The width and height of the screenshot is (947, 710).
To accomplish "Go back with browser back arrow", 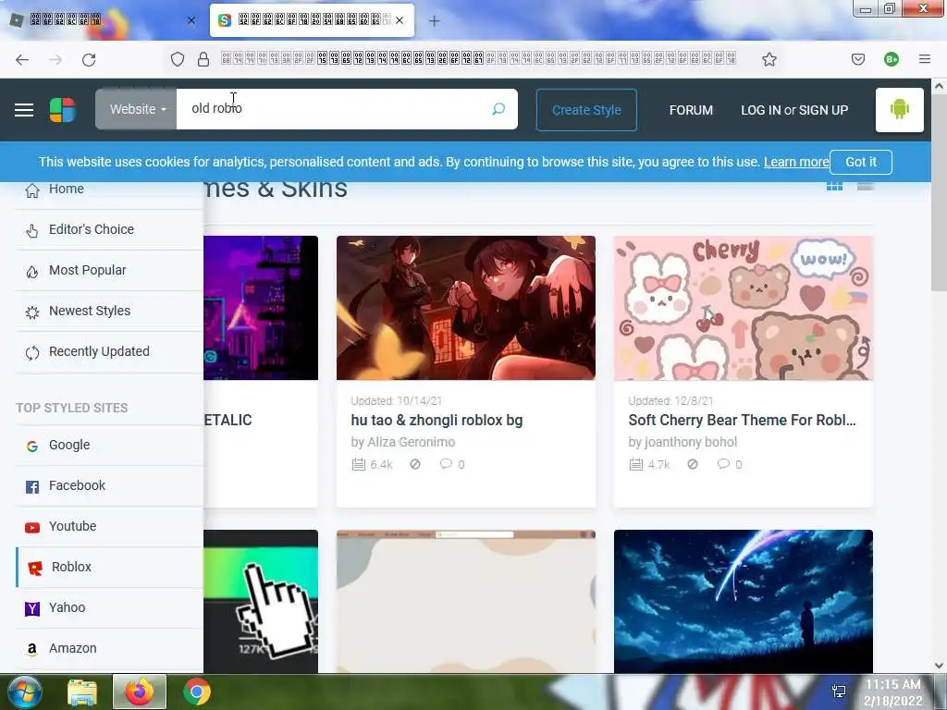I will click(22, 59).
